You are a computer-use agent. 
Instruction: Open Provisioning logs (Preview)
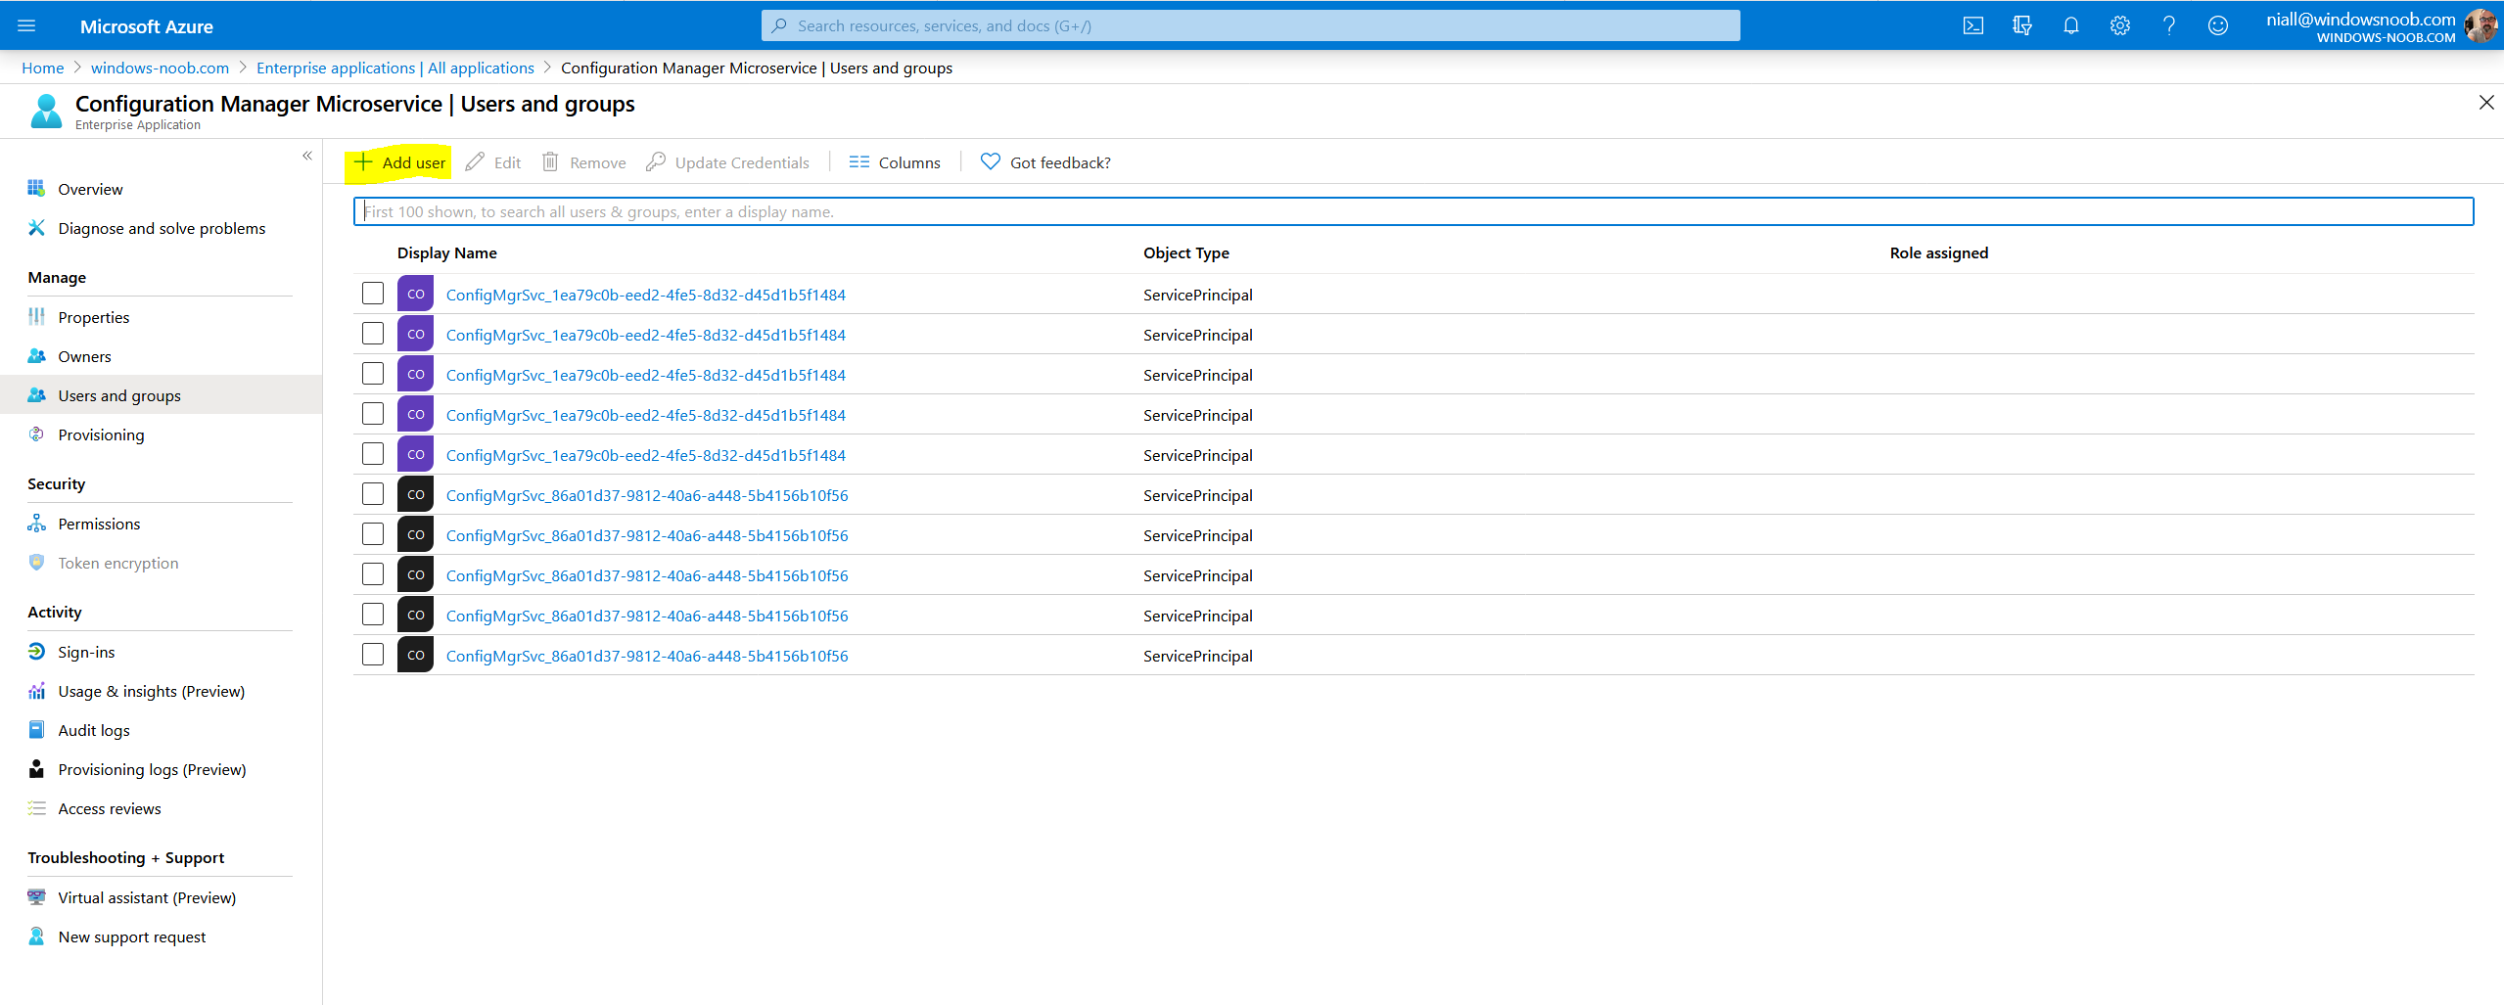[152, 769]
